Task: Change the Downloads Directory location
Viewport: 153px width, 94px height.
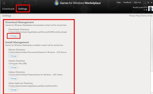Action: pos(13,36)
